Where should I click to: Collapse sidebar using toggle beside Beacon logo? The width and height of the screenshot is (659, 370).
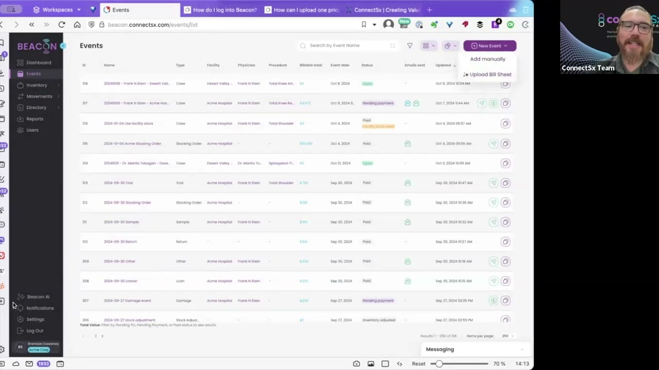coord(63,46)
